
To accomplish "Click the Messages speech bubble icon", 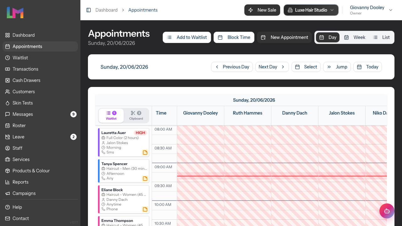I will pyautogui.click(x=8, y=114).
